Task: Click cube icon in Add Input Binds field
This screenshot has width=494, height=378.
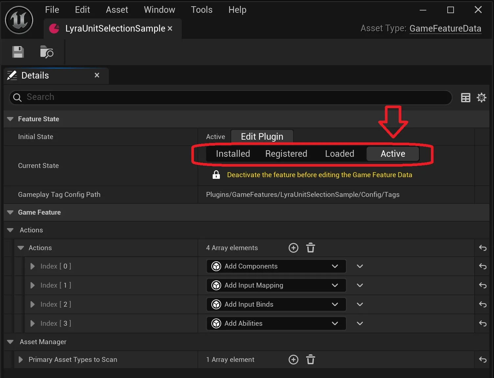Action: tap(216, 304)
